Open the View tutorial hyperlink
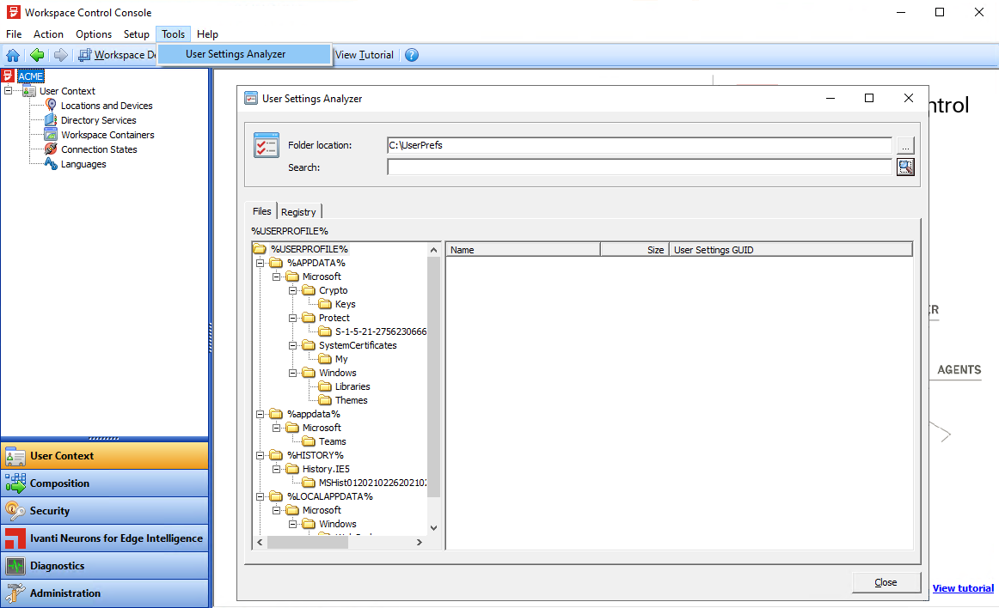Image resolution: width=999 pixels, height=608 pixels. pyautogui.click(x=963, y=588)
